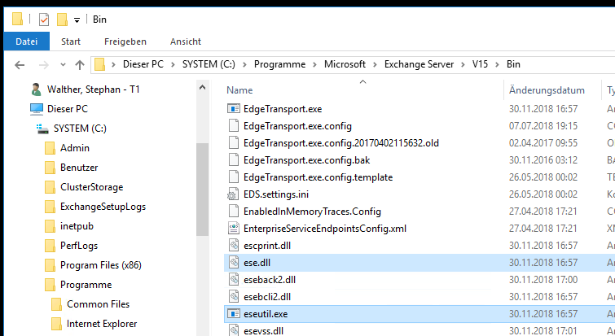Open Admin folder in tree
615x336 pixels.
tap(75, 148)
